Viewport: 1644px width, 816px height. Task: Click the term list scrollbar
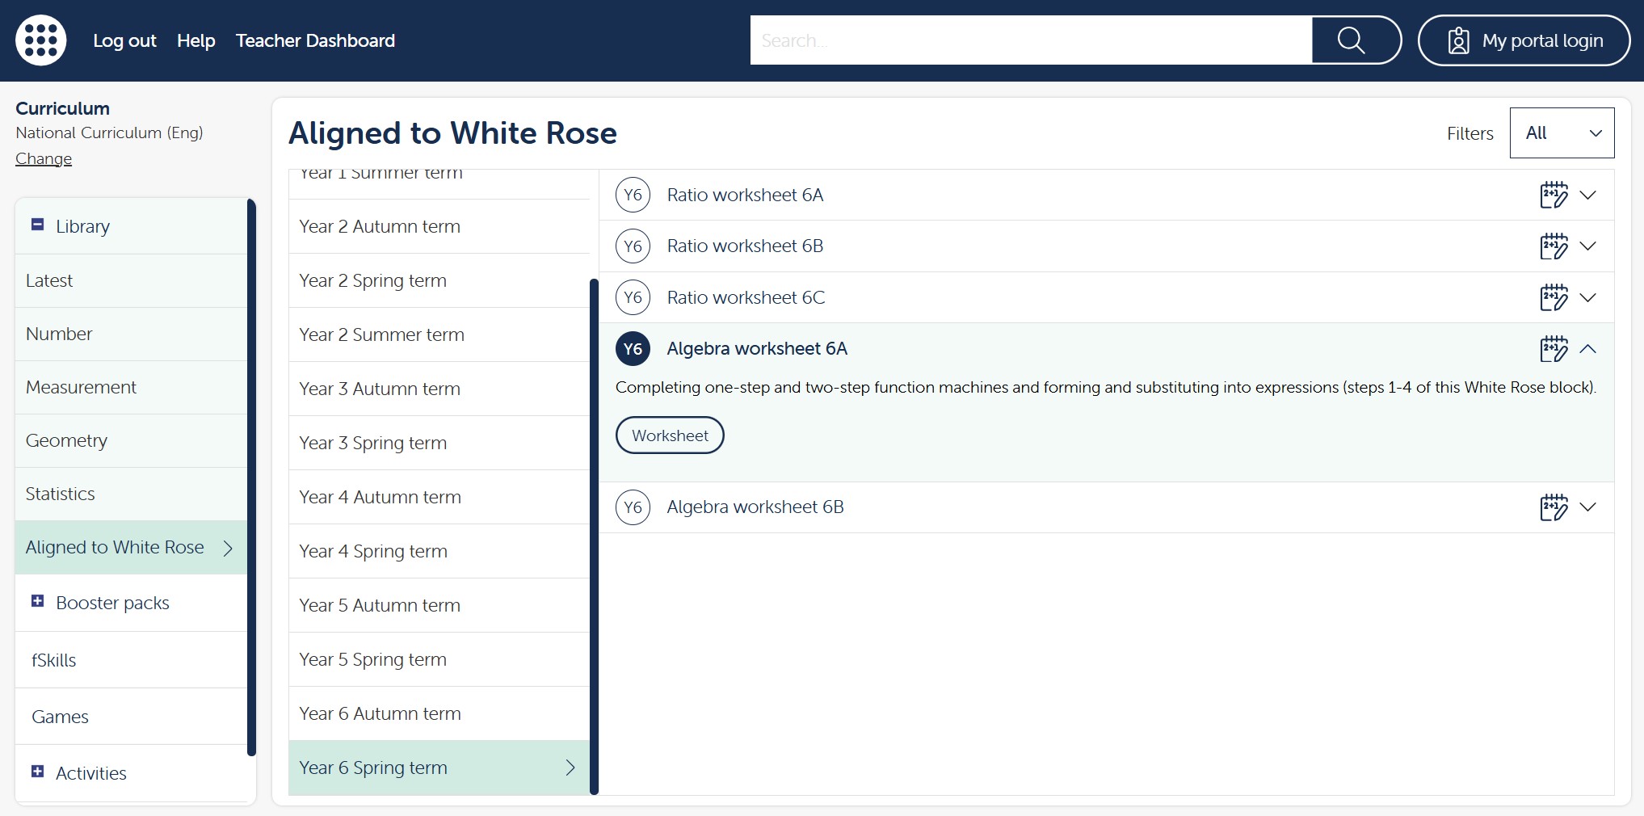click(x=595, y=536)
